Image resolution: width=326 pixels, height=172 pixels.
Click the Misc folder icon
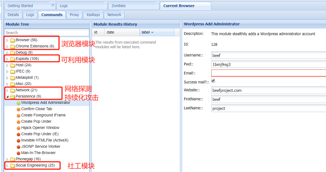tap(13, 84)
